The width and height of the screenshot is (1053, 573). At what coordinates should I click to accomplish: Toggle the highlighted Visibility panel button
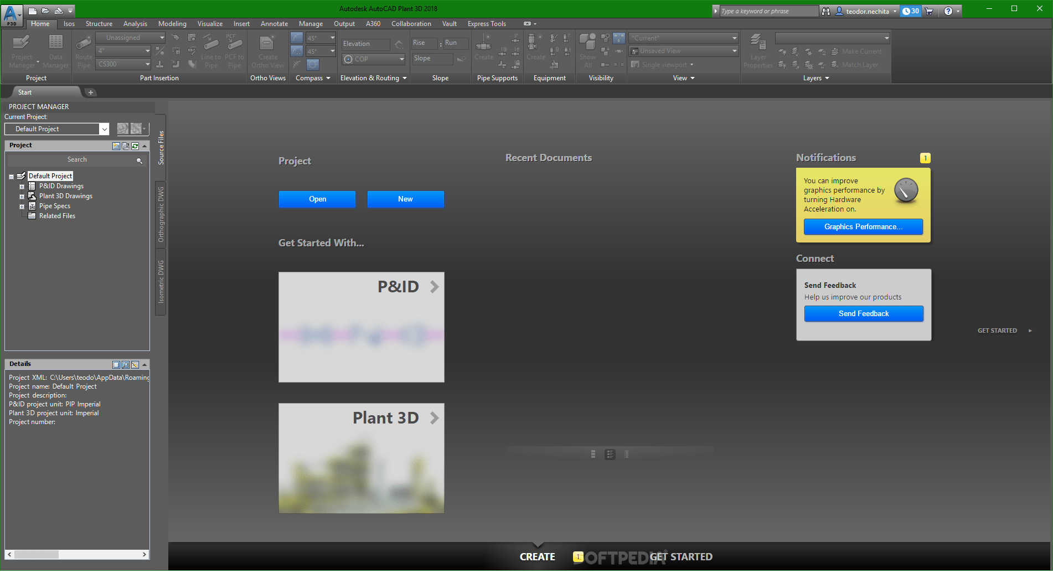(x=619, y=38)
